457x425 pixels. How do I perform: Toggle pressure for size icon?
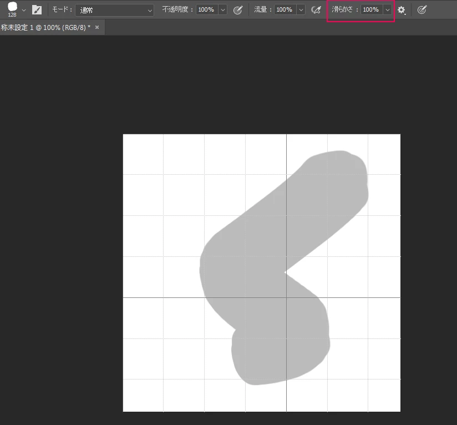422,10
